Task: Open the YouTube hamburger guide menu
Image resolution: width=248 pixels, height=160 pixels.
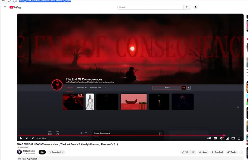Action: pyautogui.click(x=5, y=7)
